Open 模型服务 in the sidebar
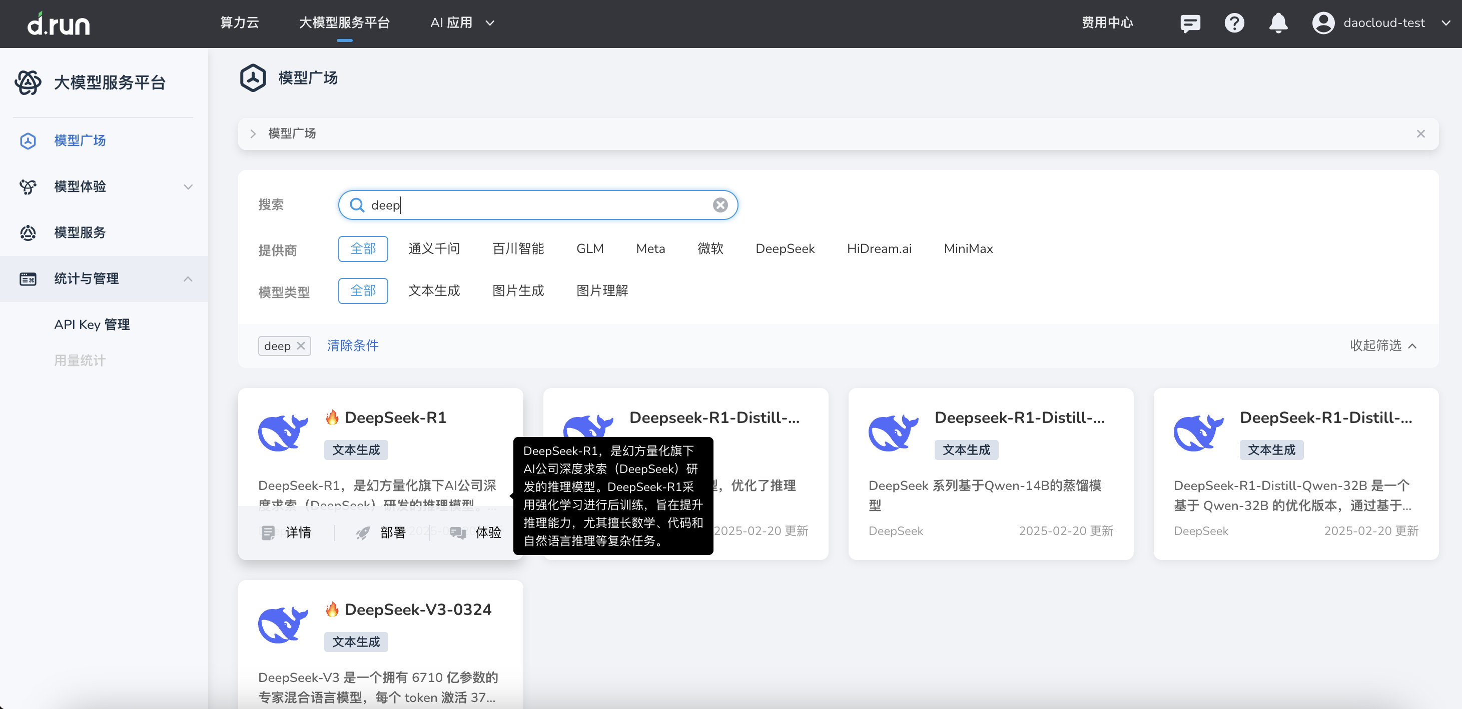 pyautogui.click(x=80, y=232)
